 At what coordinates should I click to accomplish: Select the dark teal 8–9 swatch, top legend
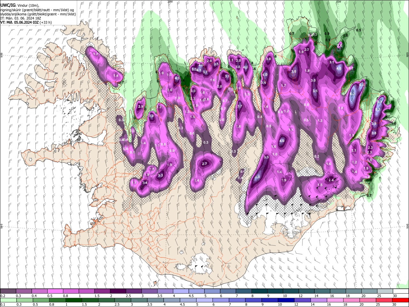pyautogui.click(x=259, y=291)
